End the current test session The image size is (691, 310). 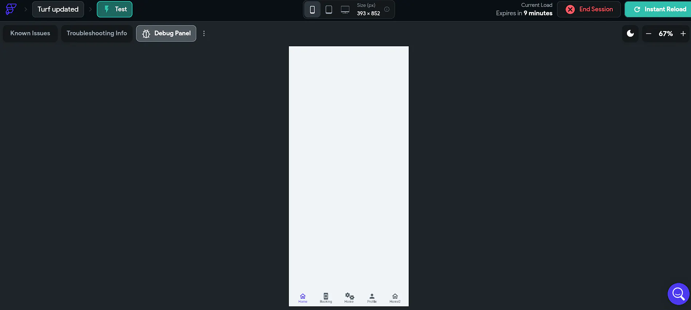tap(589, 9)
